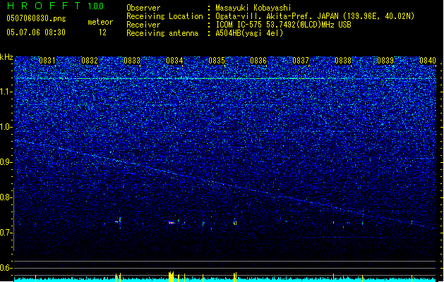Click the meteor label
444x282 pixels.
100,22
